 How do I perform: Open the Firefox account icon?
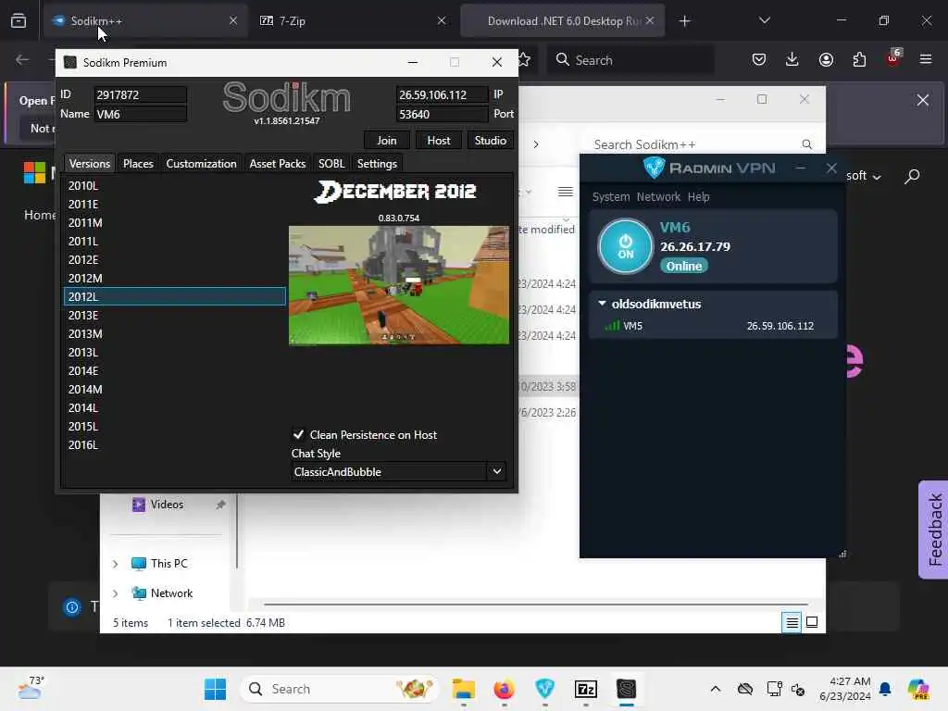coord(826,59)
